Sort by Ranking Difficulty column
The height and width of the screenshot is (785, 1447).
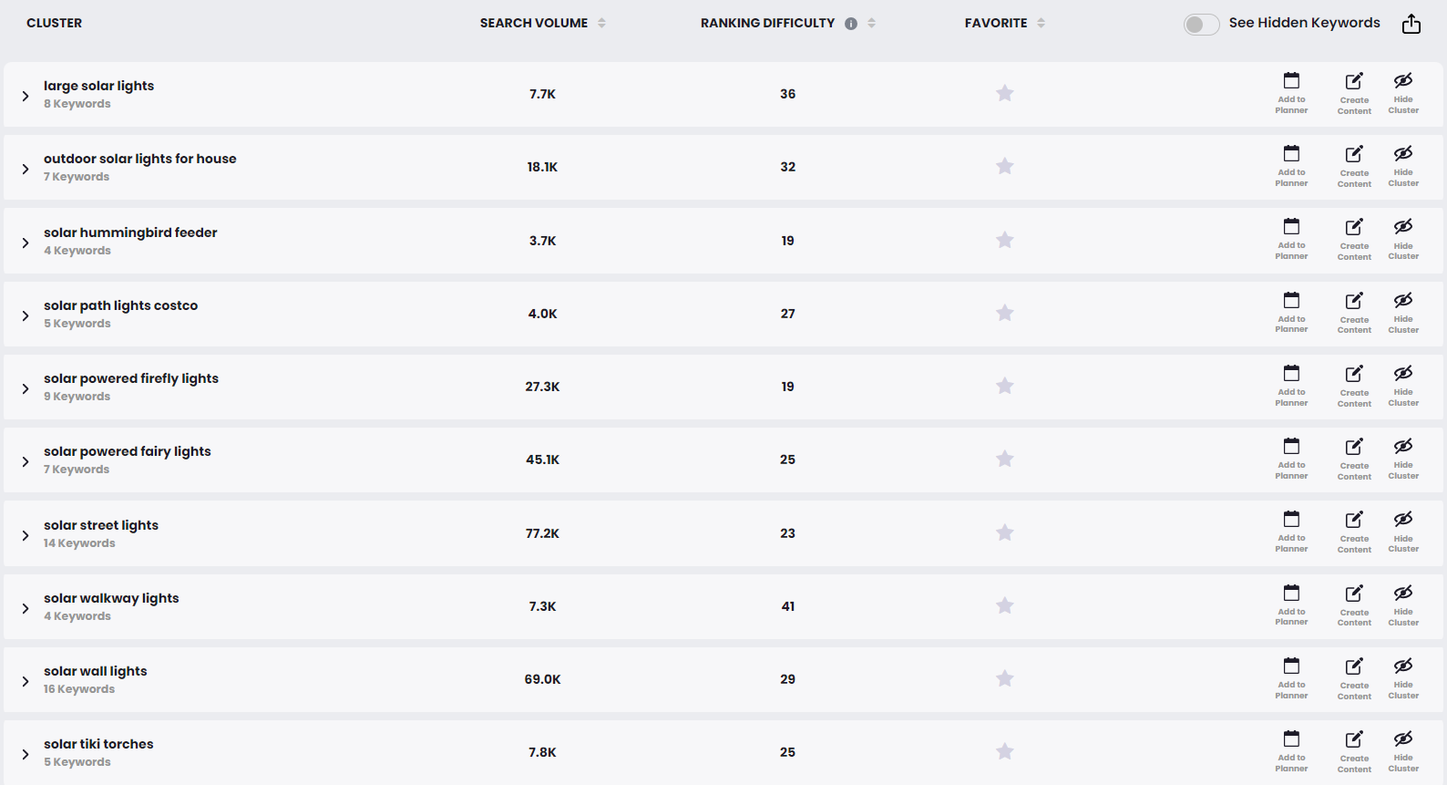pyautogui.click(x=871, y=24)
